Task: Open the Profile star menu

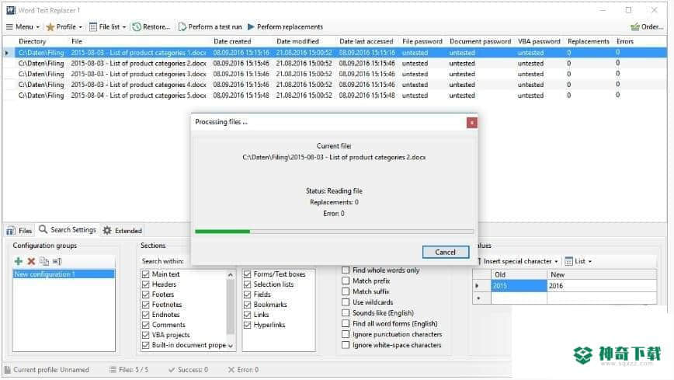Action: (64, 26)
